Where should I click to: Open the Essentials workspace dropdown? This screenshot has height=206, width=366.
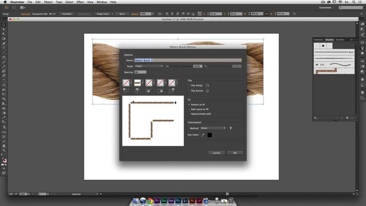(x=327, y=7)
